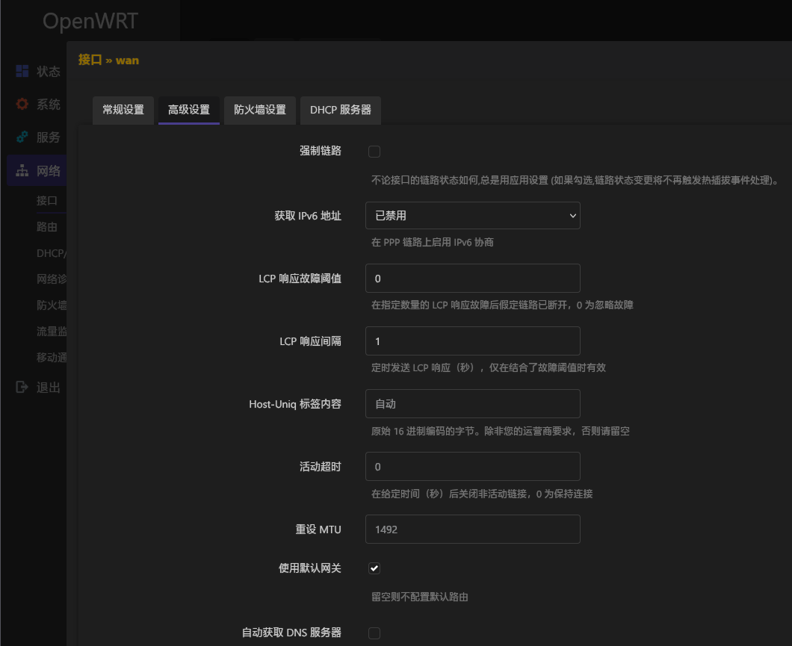
Task: Click the LCP 响应故障阈值 input field
Action: pos(472,278)
